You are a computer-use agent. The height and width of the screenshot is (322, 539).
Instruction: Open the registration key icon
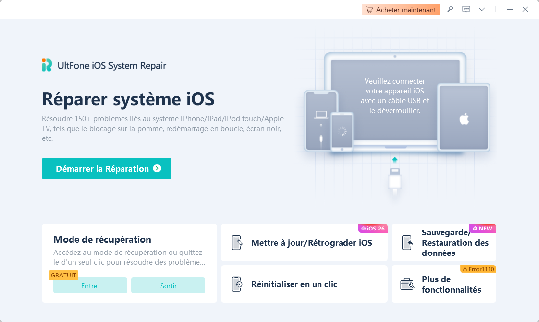450,10
